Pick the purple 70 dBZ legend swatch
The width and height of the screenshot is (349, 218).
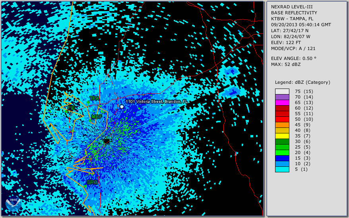pyautogui.click(x=282, y=97)
